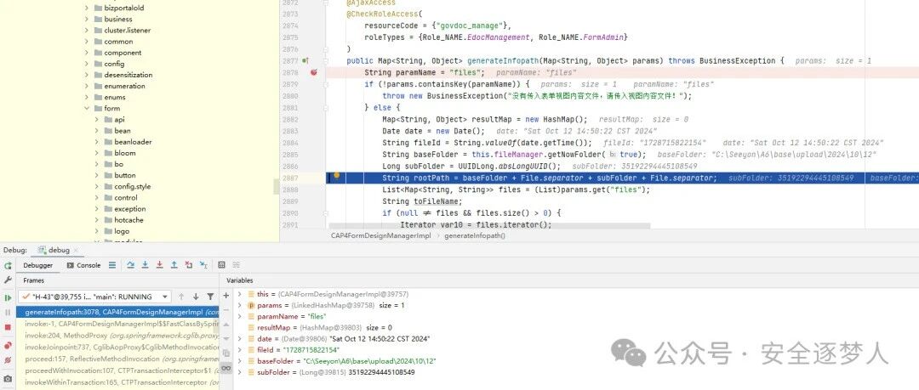Select previous frame with up arrow
Screen dimensions: 919x390
[182, 297]
